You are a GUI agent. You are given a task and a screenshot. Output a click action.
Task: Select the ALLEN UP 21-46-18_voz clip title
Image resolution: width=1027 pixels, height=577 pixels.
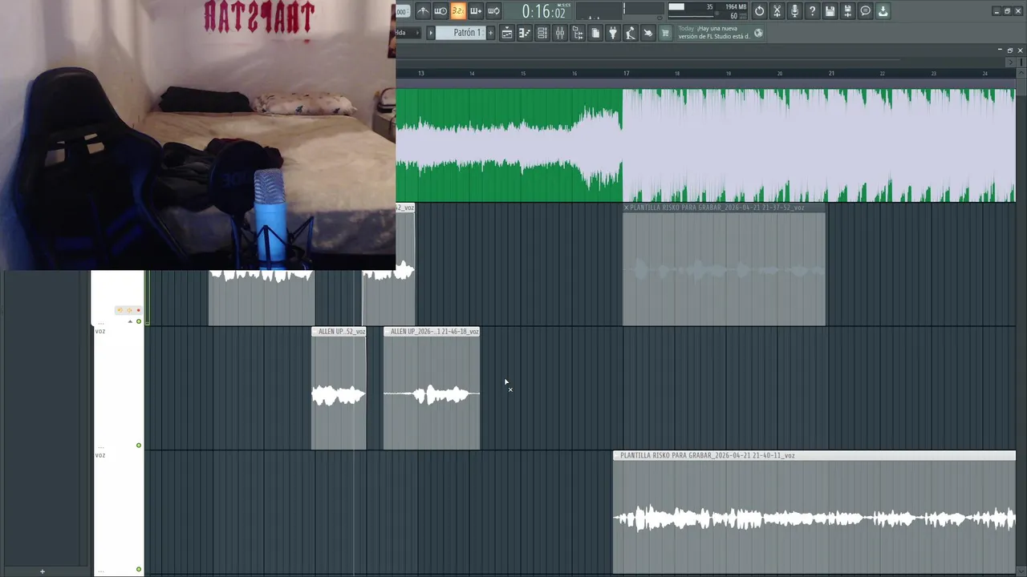434,332
